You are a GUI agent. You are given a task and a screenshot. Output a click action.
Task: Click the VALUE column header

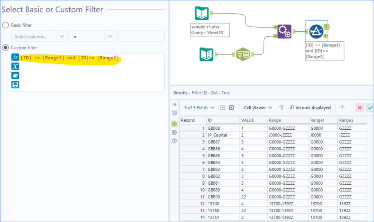tap(253, 120)
